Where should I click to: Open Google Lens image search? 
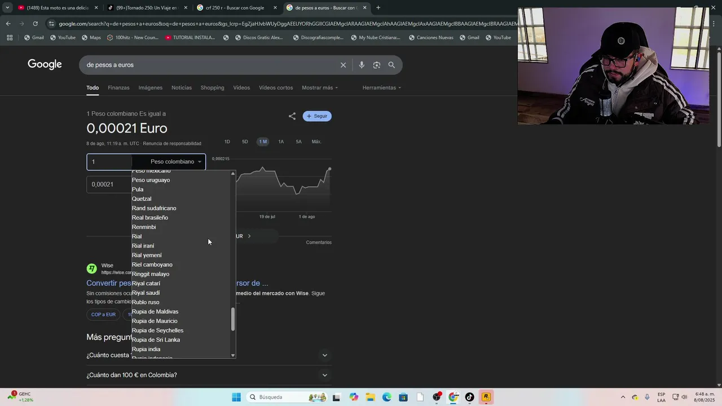pos(376,65)
